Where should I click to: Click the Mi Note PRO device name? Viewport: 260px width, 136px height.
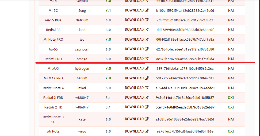click(53, 40)
